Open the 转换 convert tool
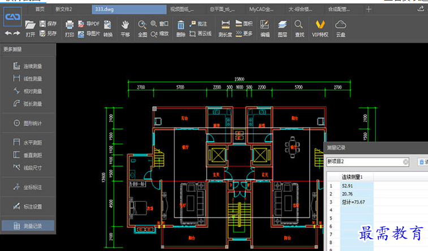Viewport: 428px width, 251px height. click(x=108, y=29)
